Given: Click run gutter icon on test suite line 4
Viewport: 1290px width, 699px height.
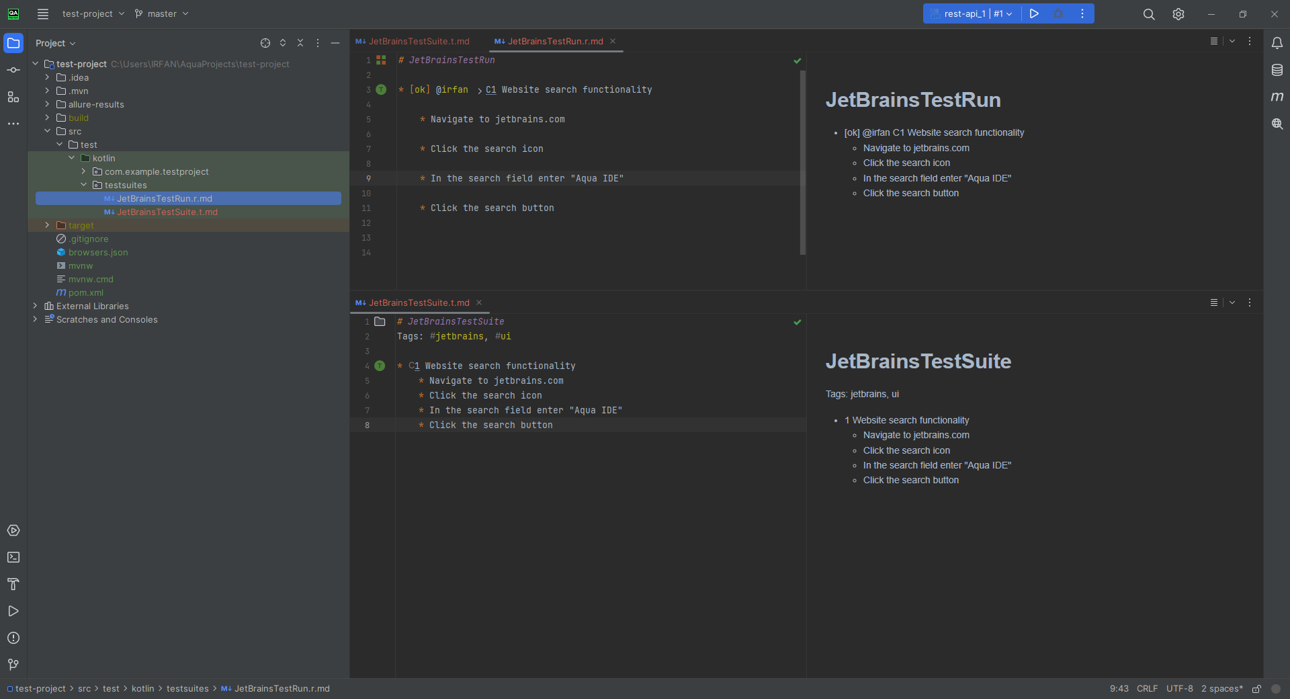Looking at the screenshot, I should [380, 366].
